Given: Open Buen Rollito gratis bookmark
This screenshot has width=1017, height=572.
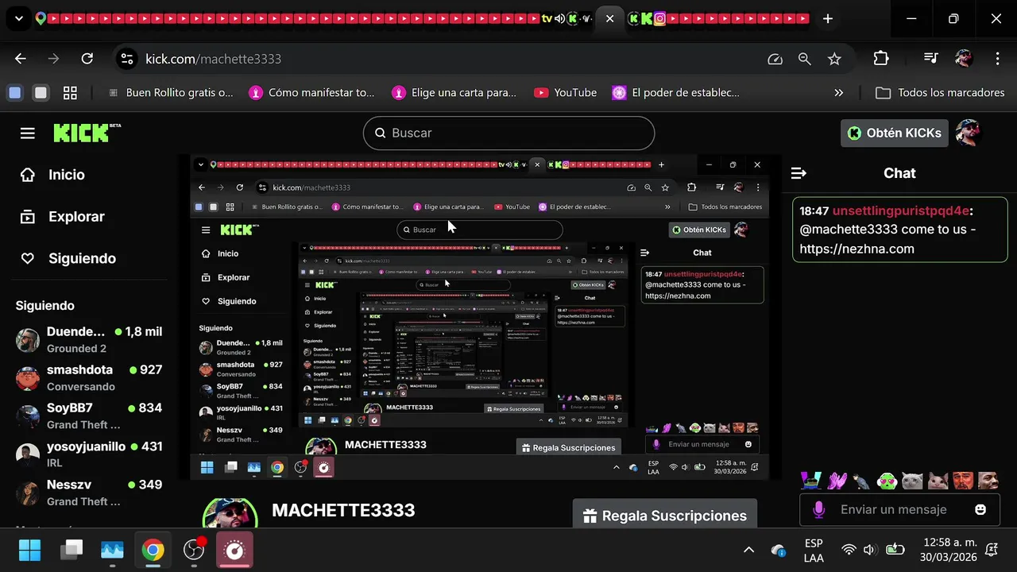Looking at the screenshot, I should (169, 93).
